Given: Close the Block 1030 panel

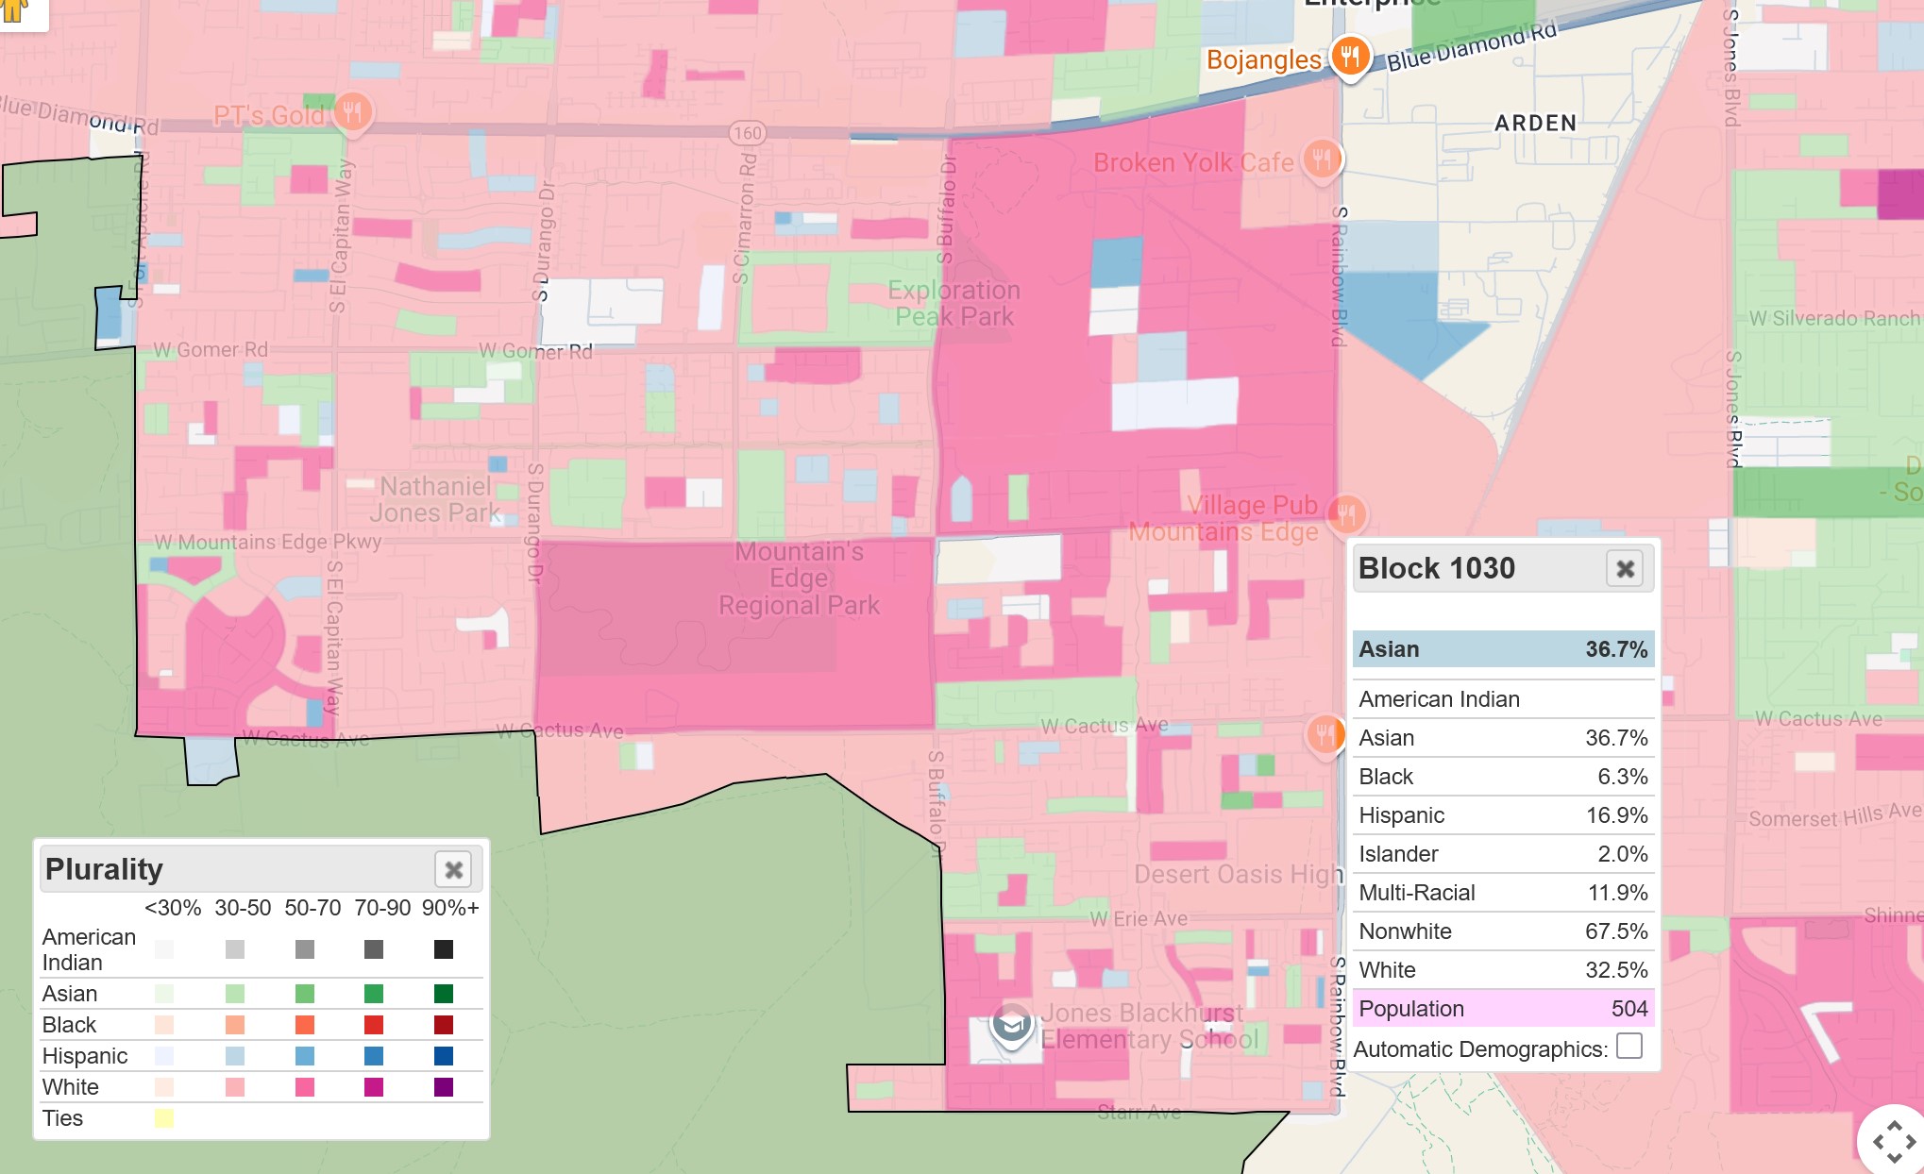Looking at the screenshot, I should (x=1624, y=569).
